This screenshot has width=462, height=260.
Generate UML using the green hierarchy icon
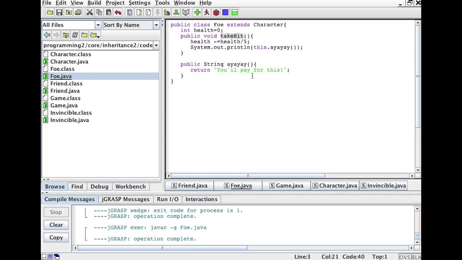tap(176, 13)
